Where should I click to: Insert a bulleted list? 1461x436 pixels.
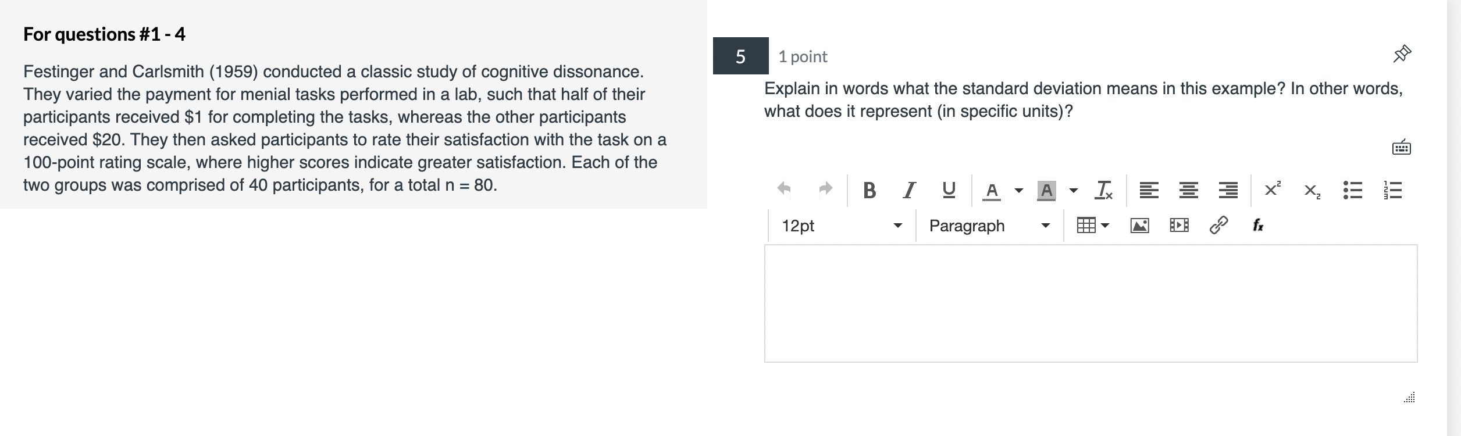[1352, 190]
